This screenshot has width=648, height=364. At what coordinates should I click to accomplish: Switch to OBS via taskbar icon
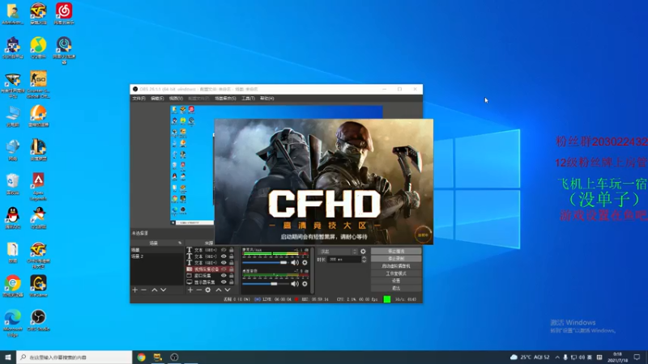pos(174,358)
